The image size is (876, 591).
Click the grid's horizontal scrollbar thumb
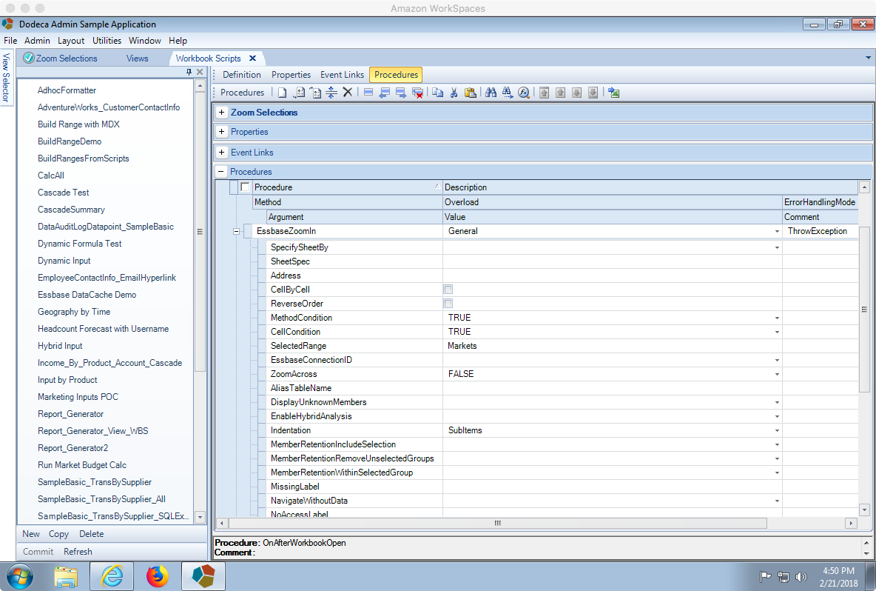[497, 524]
